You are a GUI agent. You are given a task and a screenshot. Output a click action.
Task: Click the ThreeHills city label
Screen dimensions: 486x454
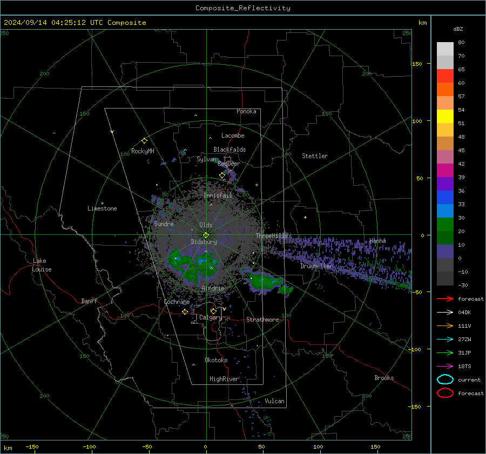(272, 236)
